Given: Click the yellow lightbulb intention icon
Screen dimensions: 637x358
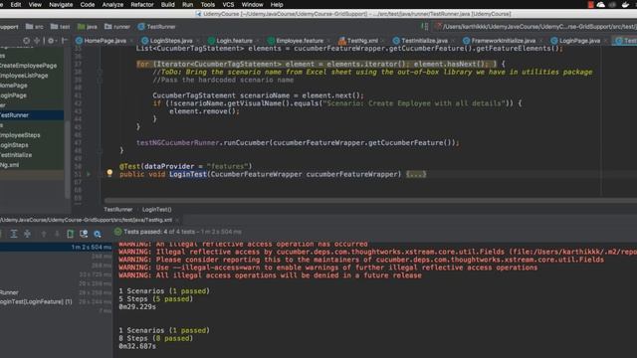Looking at the screenshot, I should (x=109, y=173).
